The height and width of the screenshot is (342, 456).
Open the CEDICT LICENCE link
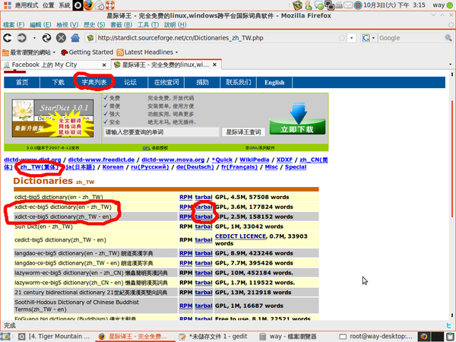coord(240,236)
